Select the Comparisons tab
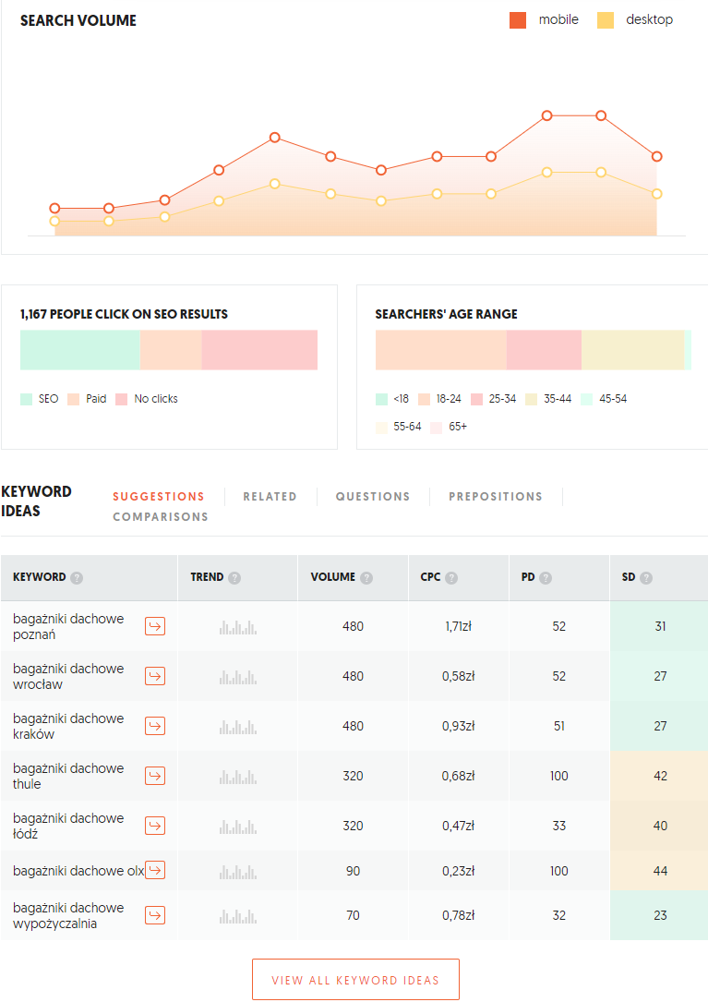708x1002 pixels. point(161,517)
